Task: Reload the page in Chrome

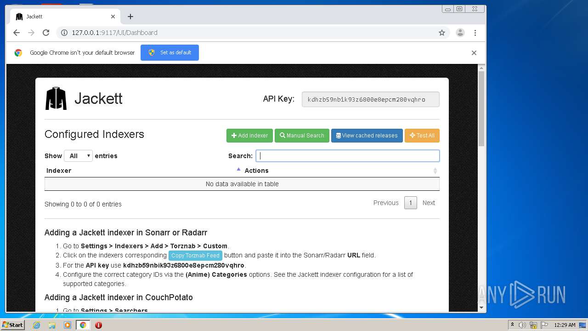Action: tap(46, 33)
